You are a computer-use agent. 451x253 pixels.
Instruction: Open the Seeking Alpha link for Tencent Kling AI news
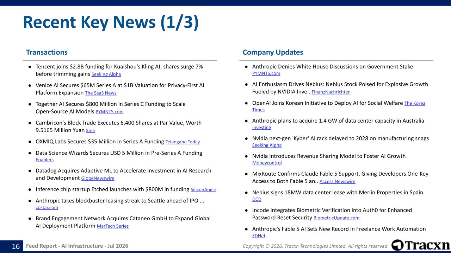pyautogui.click(x=106, y=74)
